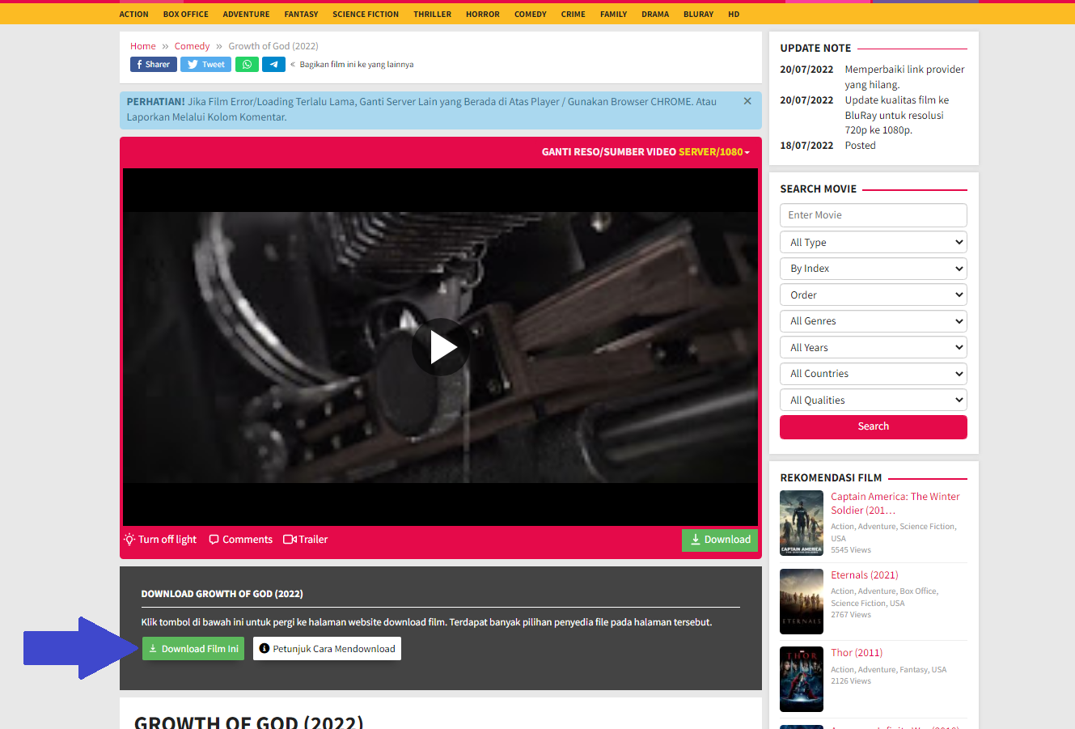Image resolution: width=1075 pixels, height=729 pixels.
Task: Go to BOX OFFICE category
Action: tap(186, 15)
